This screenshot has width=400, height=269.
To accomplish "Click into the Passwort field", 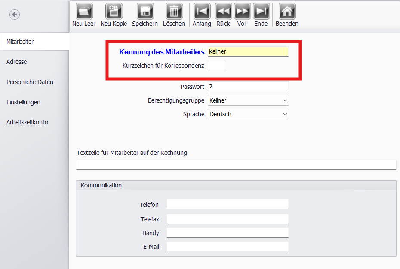I will pyautogui.click(x=248, y=86).
